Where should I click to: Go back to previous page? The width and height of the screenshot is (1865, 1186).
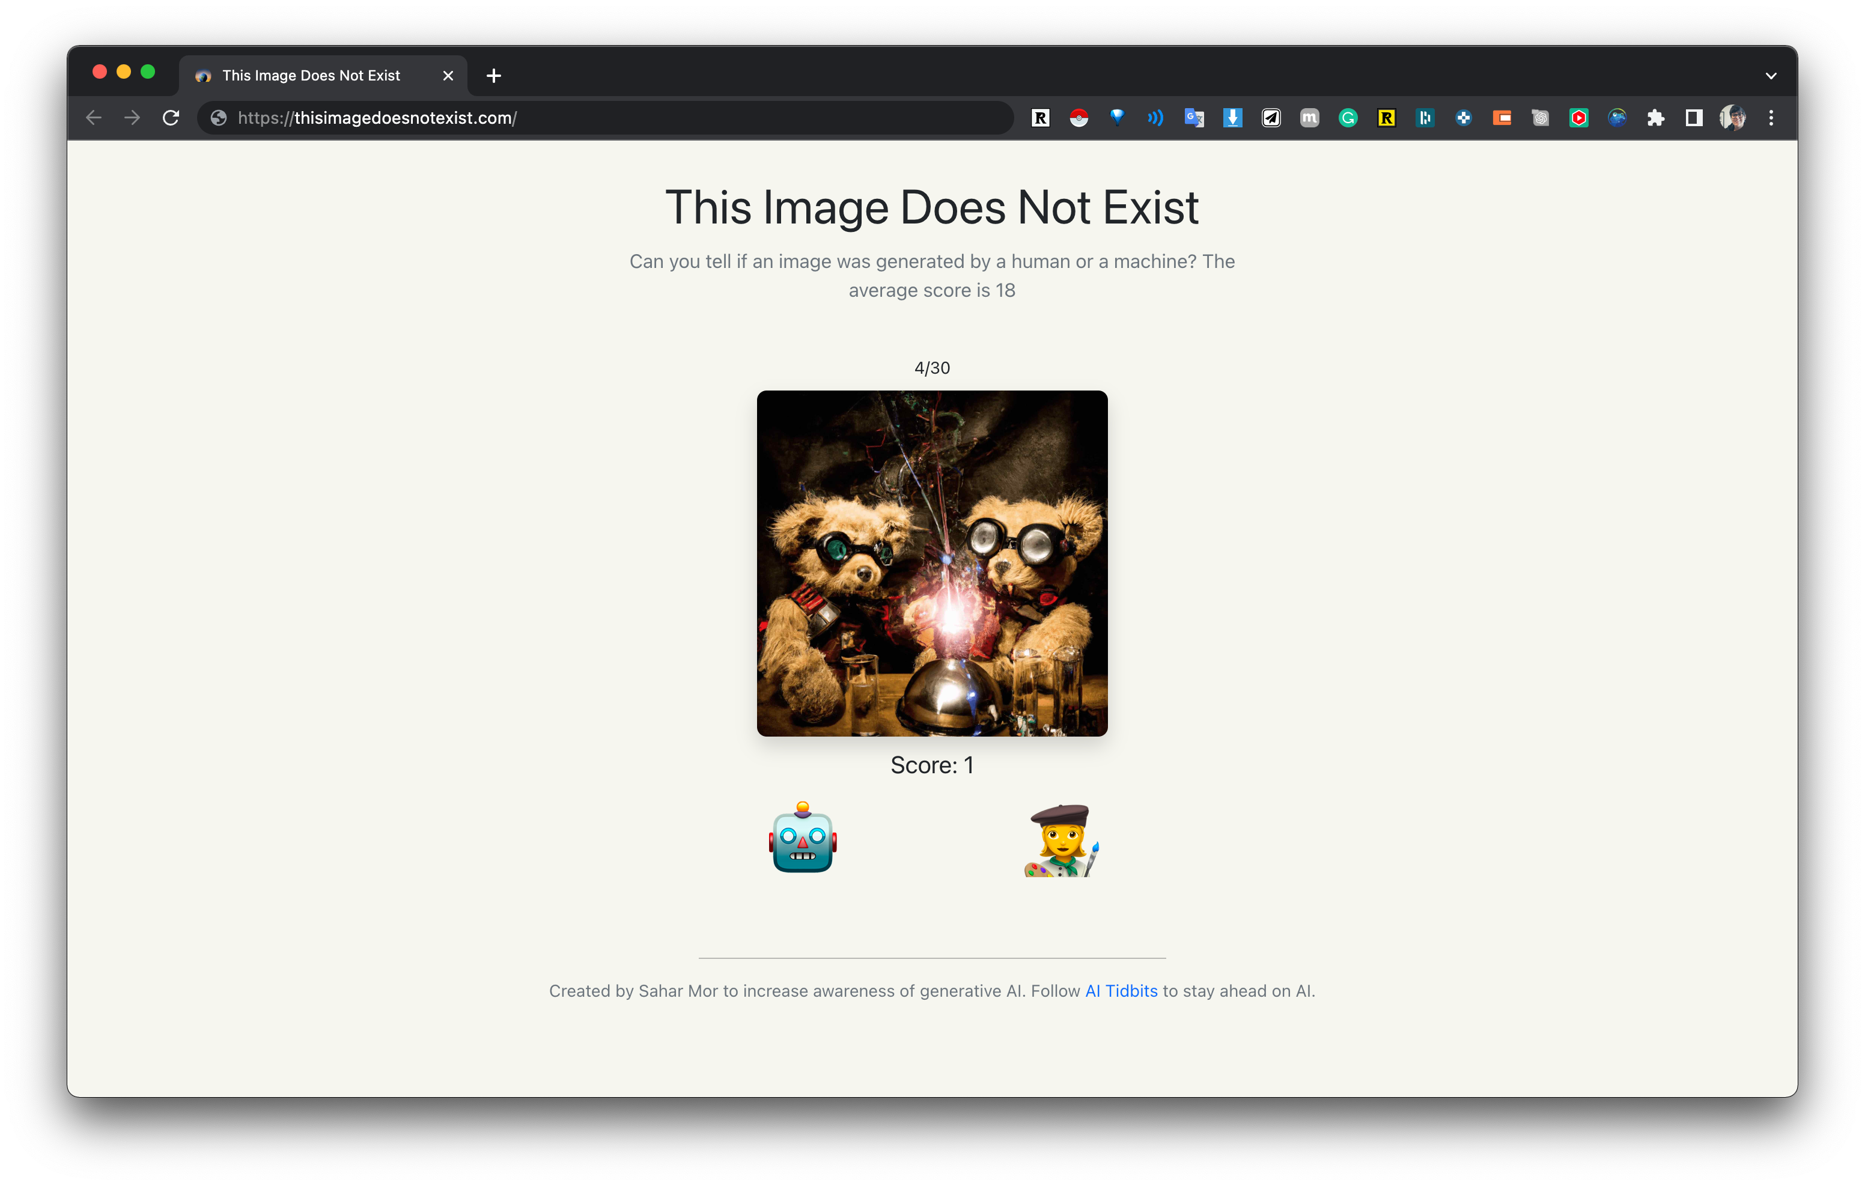tap(94, 118)
